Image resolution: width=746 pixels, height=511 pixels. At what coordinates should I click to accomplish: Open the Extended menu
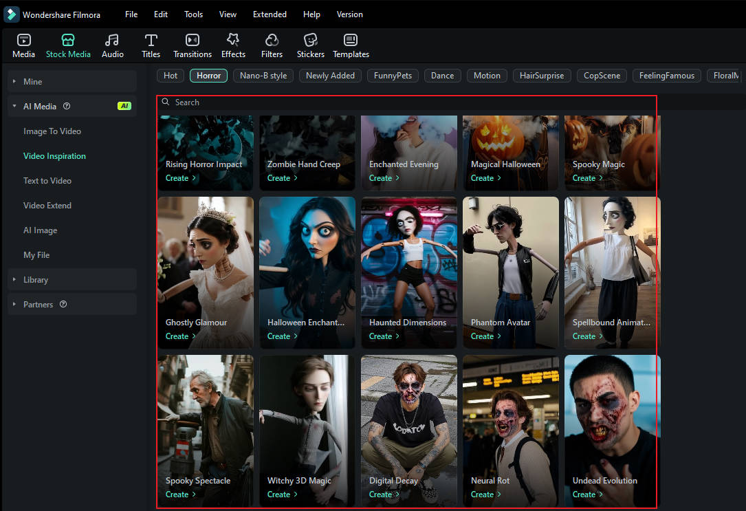coord(270,14)
